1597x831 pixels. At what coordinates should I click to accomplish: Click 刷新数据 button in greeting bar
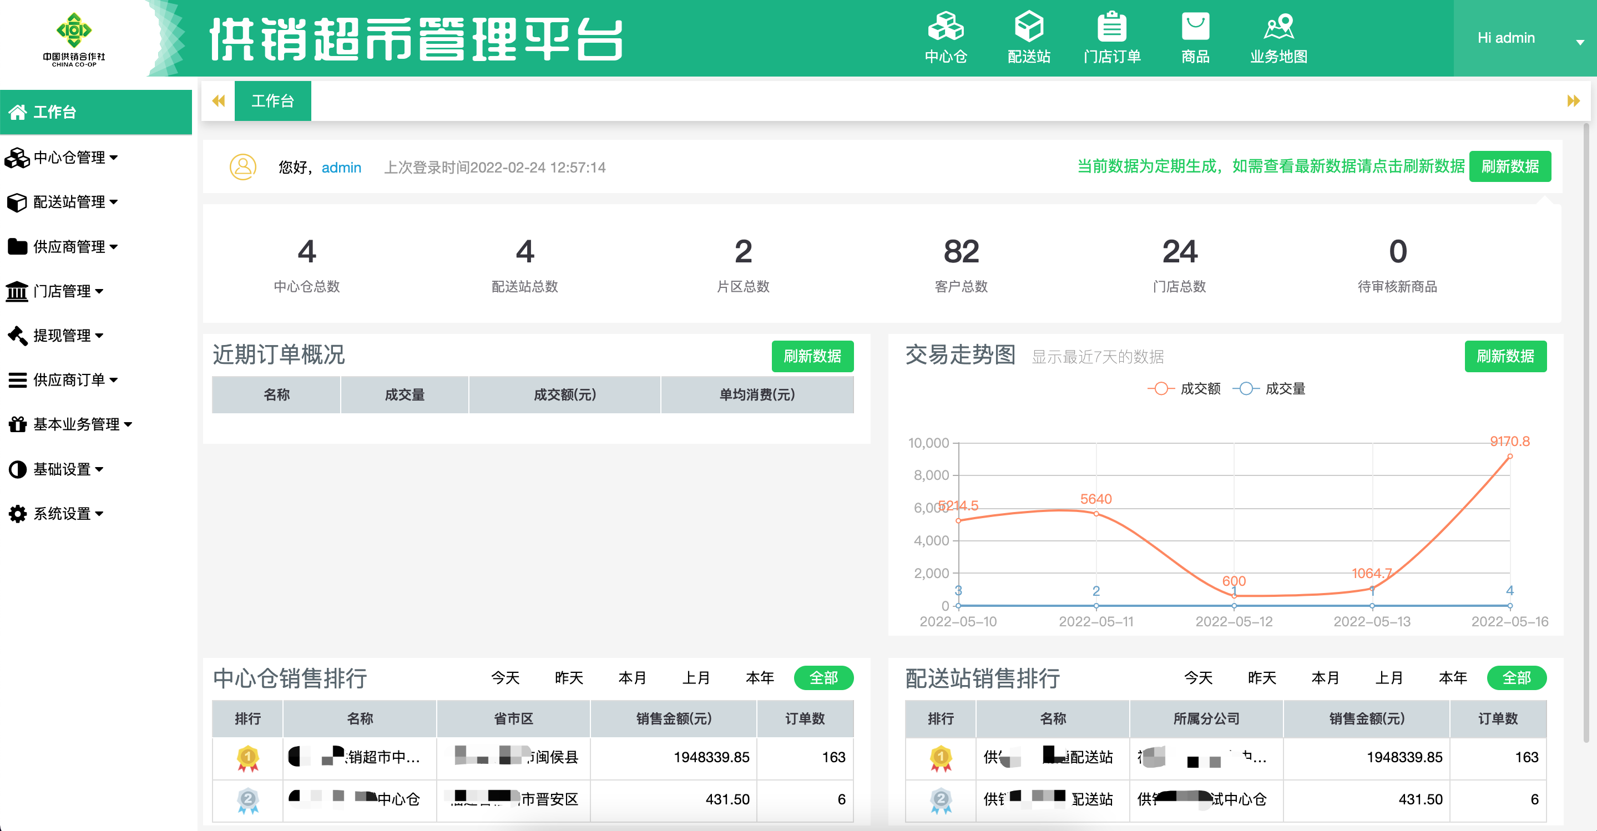[x=1509, y=166]
